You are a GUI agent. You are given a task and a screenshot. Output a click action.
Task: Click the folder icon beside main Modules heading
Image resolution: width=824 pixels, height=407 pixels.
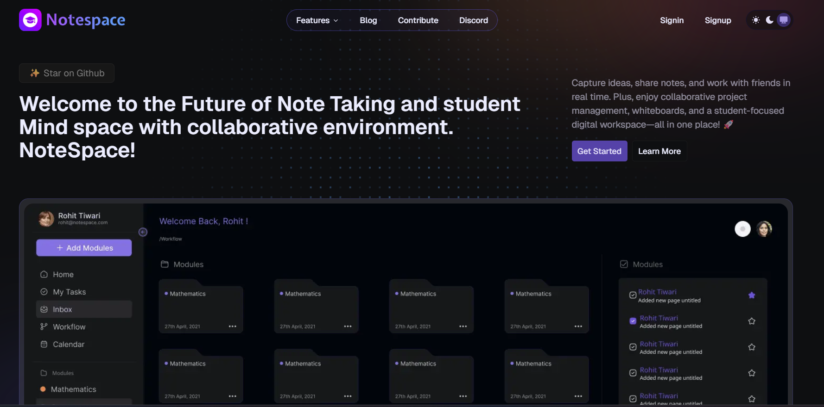coord(165,264)
